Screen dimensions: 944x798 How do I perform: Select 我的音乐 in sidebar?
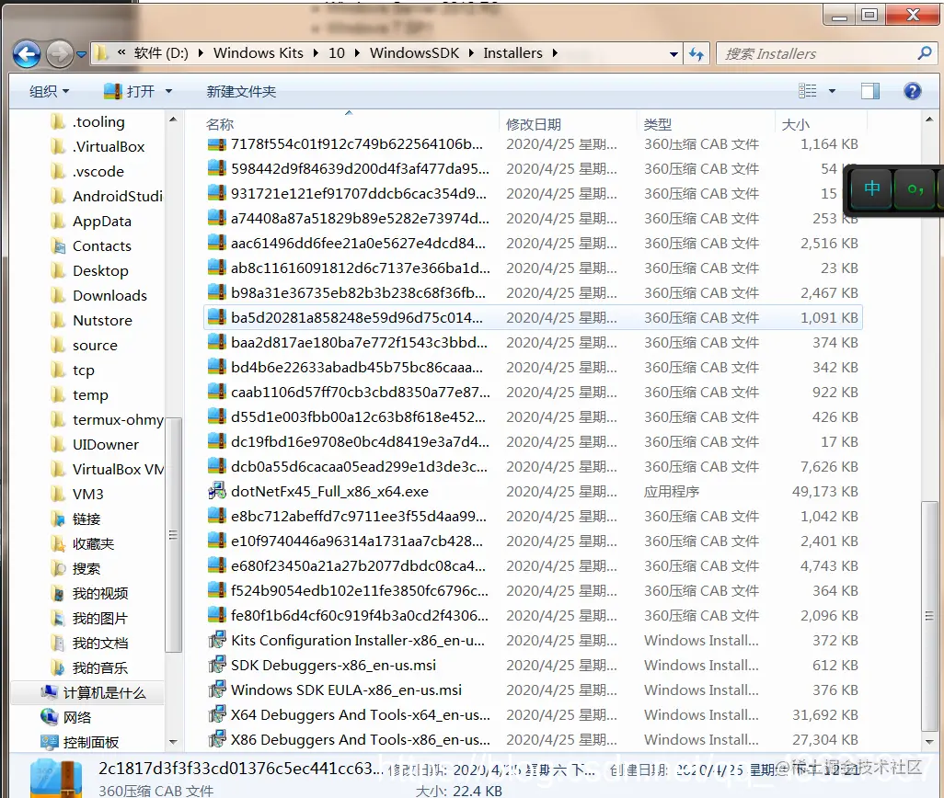(x=89, y=667)
